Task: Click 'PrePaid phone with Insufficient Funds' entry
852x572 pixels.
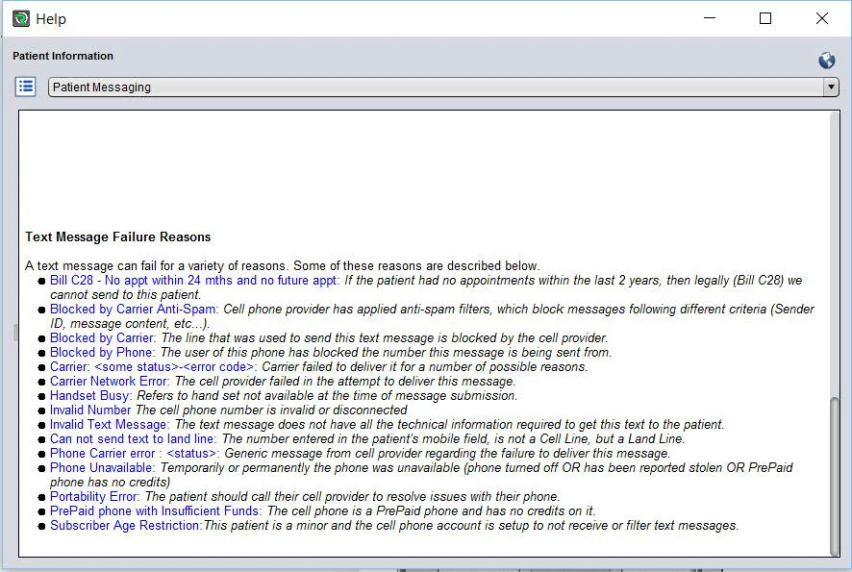Action: pyautogui.click(x=156, y=510)
